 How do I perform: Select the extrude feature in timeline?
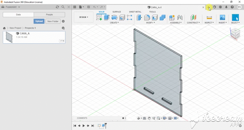(x=103, y=126)
